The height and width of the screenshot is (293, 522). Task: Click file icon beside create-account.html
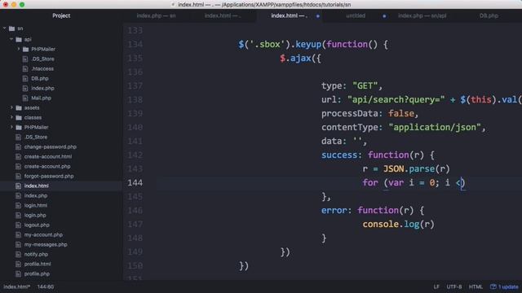18,156
